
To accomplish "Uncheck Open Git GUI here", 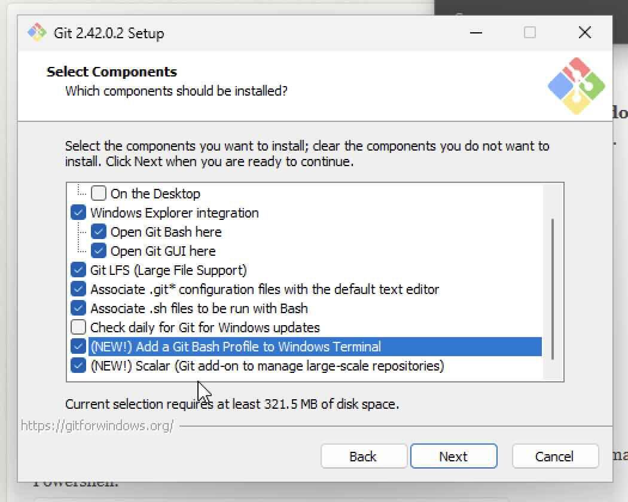I will click(99, 250).
